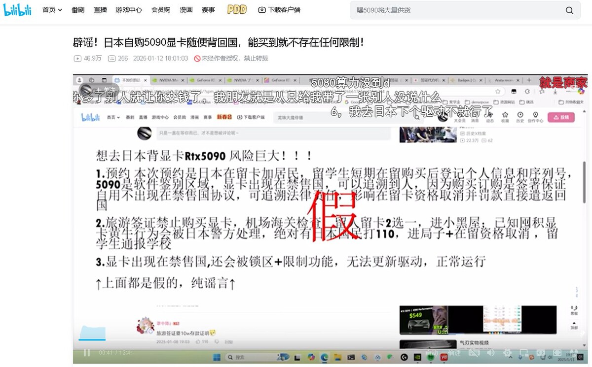Click the publish date 2025-01-12 18:01:03
The height and width of the screenshot is (367, 592).
160,58
